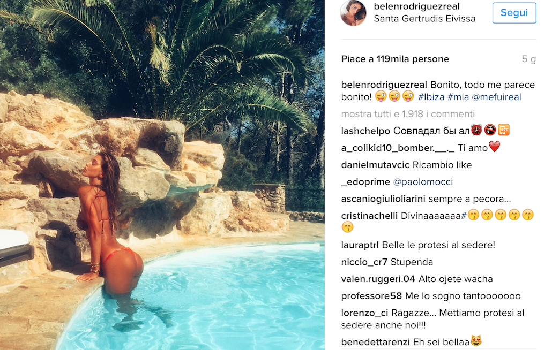The image size is (552, 350).
Task: Open the danielmutavcic commenter profile
Action: pyautogui.click(x=375, y=165)
